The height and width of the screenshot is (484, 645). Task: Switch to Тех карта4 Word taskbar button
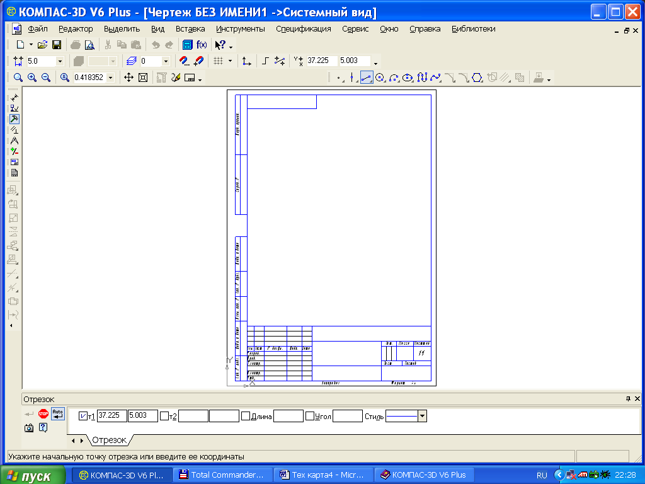pyautogui.click(x=323, y=475)
